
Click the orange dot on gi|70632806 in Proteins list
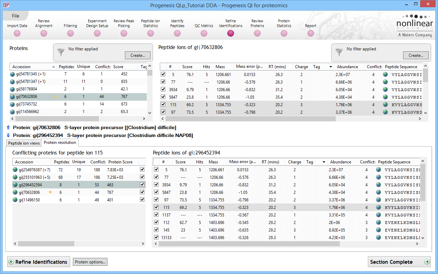[x=55, y=97]
